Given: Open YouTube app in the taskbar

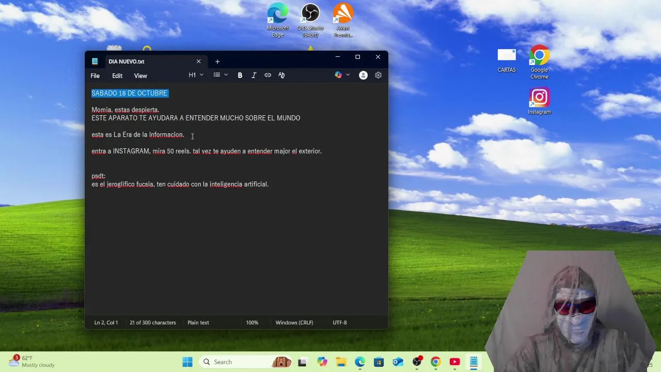Looking at the screenshot, I should point(454,362).
